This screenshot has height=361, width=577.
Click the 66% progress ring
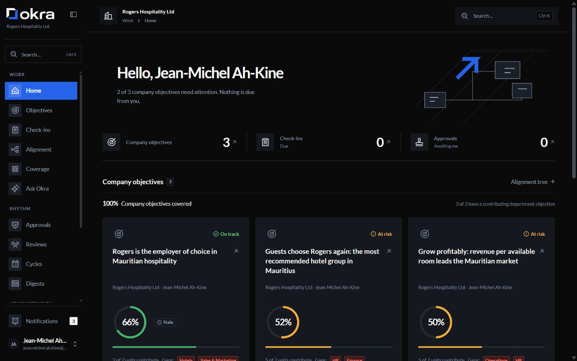click(x=130, y=322)
